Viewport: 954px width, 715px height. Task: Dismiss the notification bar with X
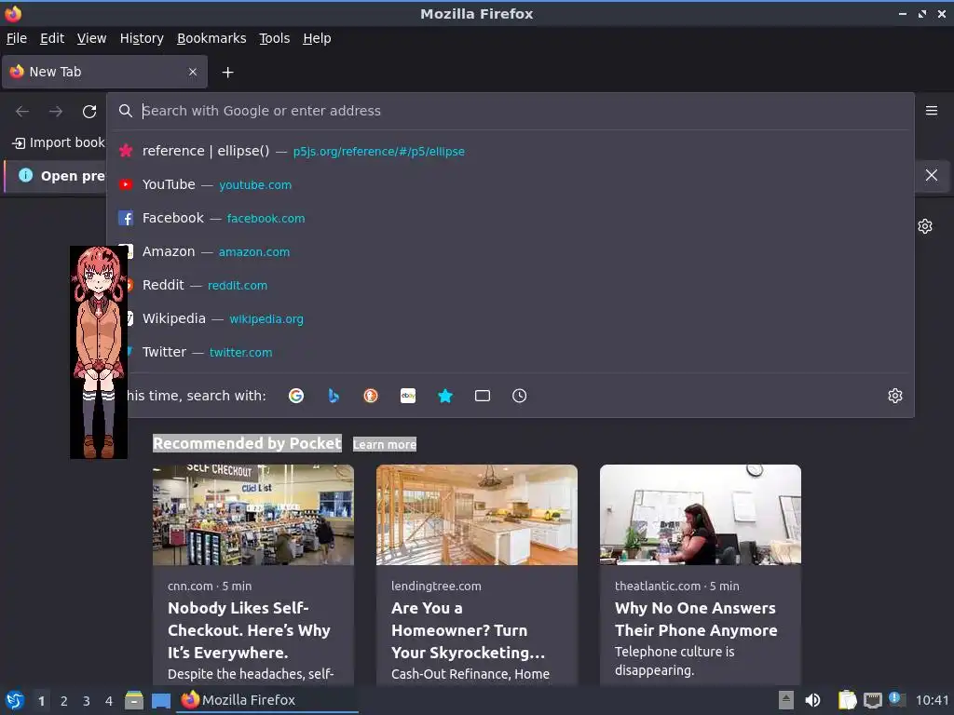click(932, 175)
